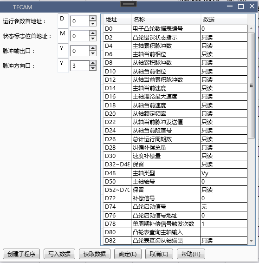Click the 地址 column header
The height and width of the screenshot is (263, 259).
[x=117, y=20]
